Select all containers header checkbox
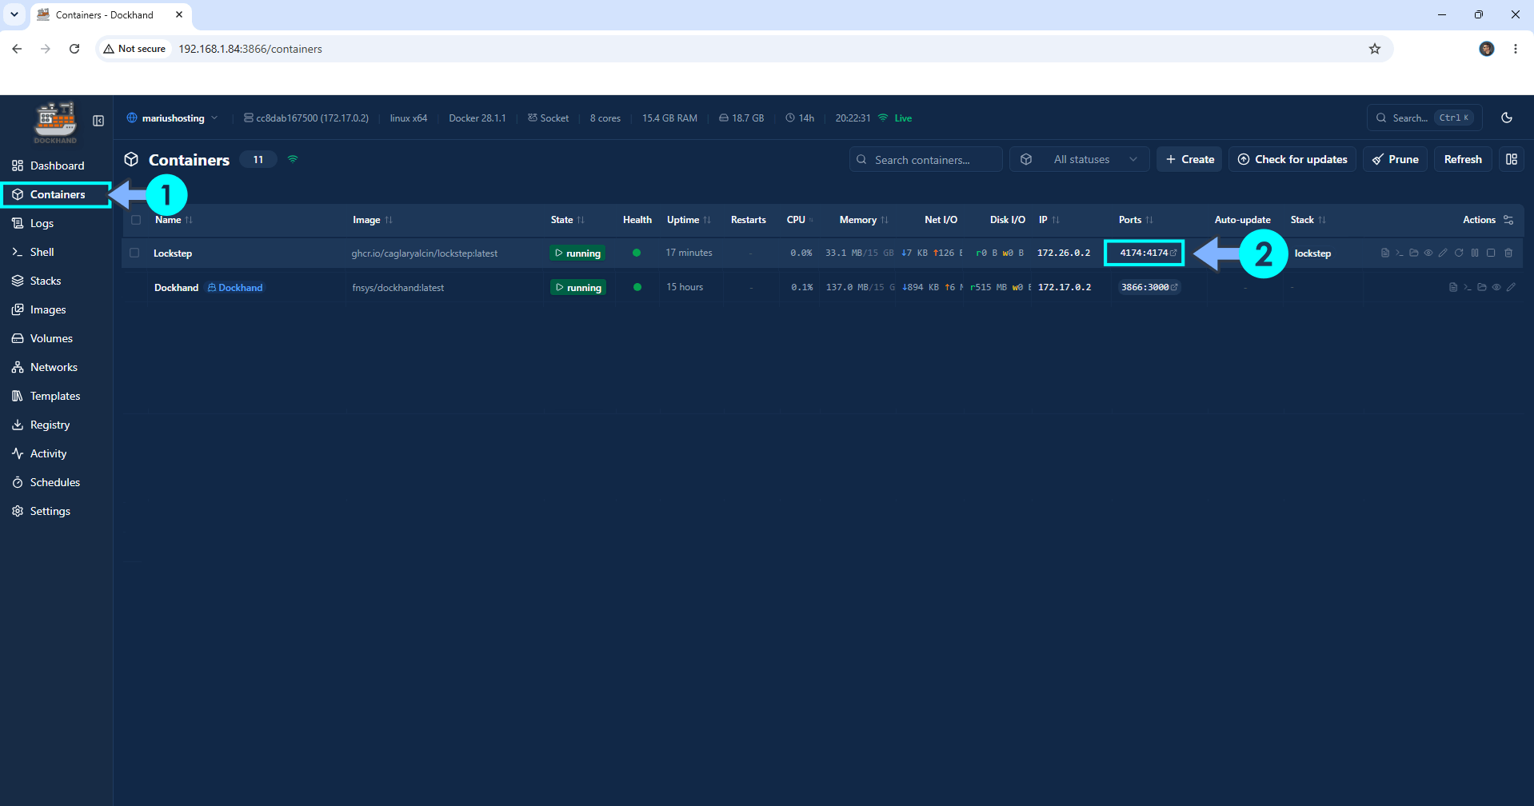 click(x=136, y=220)
